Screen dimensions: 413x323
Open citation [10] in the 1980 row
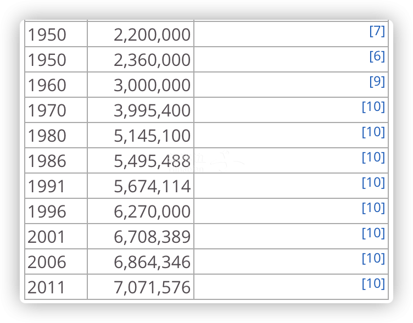(x=373, y=132)
